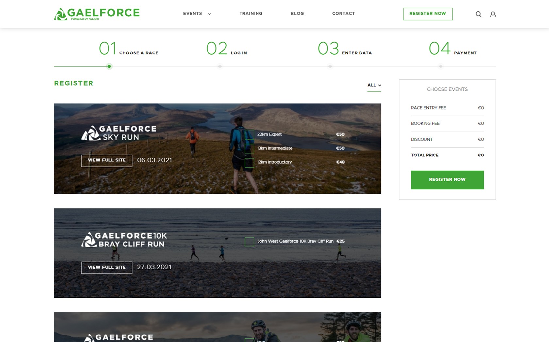Expand the Events menu chevron
The height and width of the screenshot is (342, 549).
pos(209,14)
